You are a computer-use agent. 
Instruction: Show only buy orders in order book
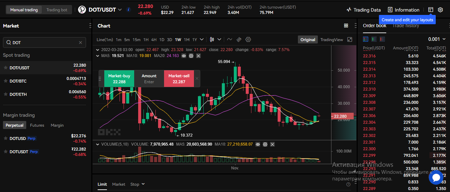[374, 39]
